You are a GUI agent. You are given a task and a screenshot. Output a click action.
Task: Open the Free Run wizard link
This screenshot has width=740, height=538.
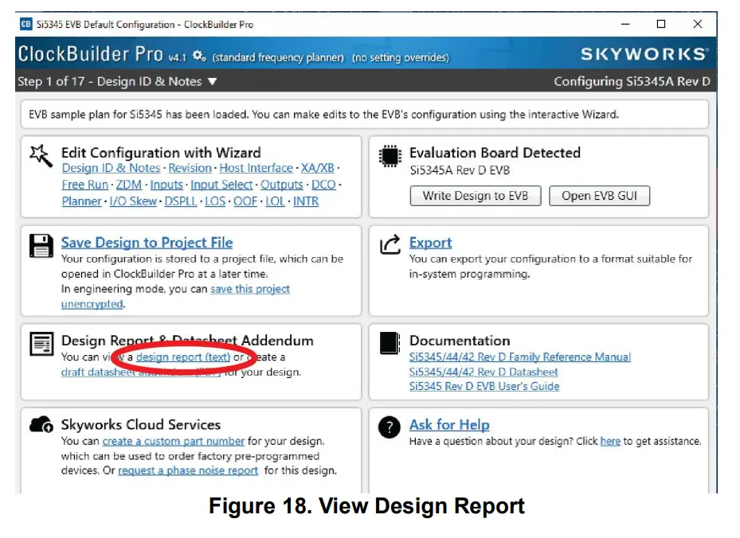pos(84,185)
